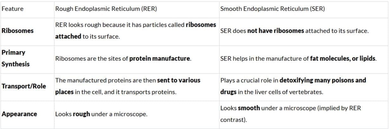This screenshot has height=129, width=390.
Task: Select the bold "protein manufacture" text
Action: [x=160, y=59]
